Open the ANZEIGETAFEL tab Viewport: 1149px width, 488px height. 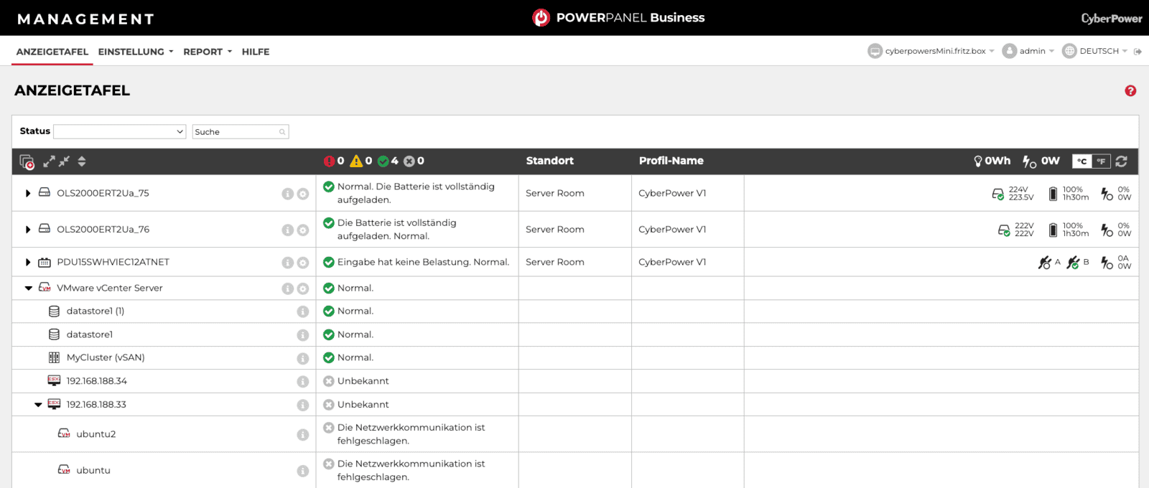[x=52, y=52]
